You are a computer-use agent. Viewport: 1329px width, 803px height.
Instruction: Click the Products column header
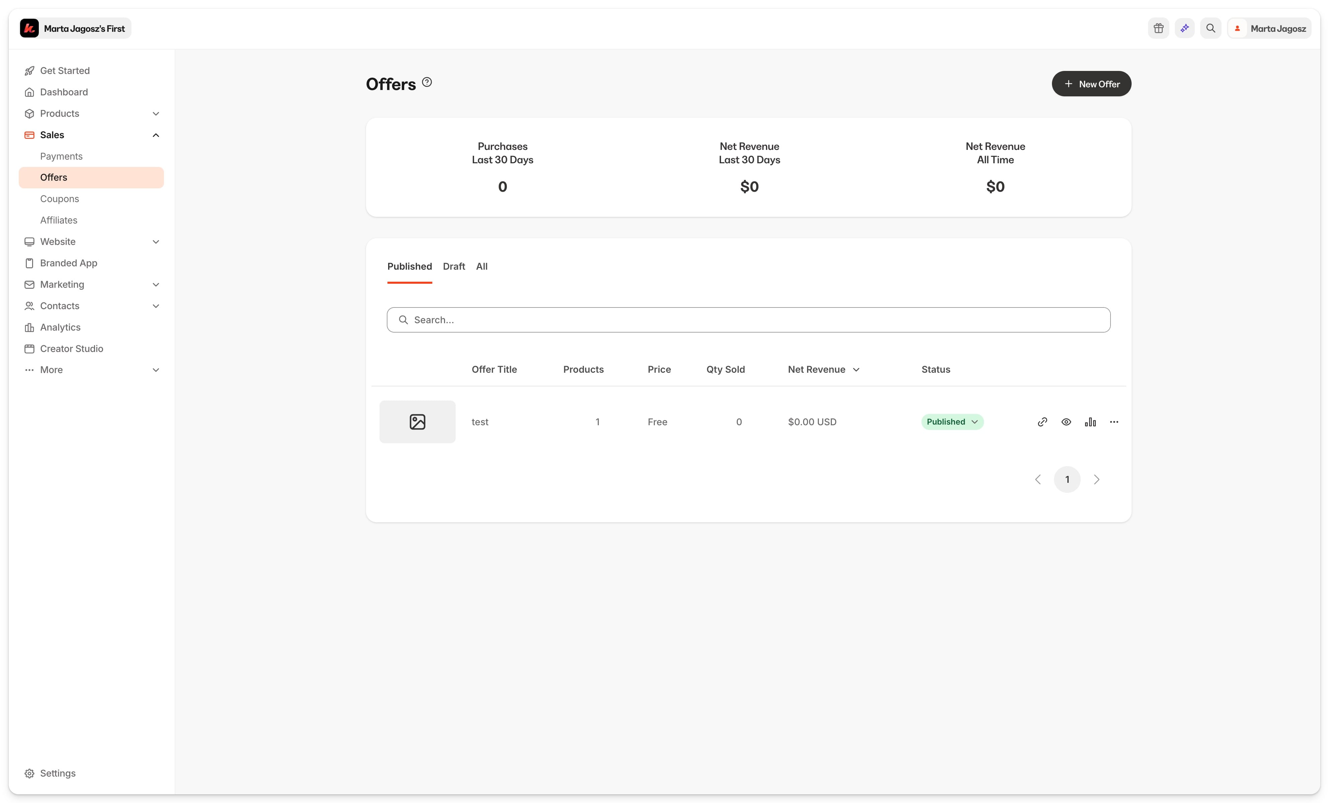(x=583, y=369)
